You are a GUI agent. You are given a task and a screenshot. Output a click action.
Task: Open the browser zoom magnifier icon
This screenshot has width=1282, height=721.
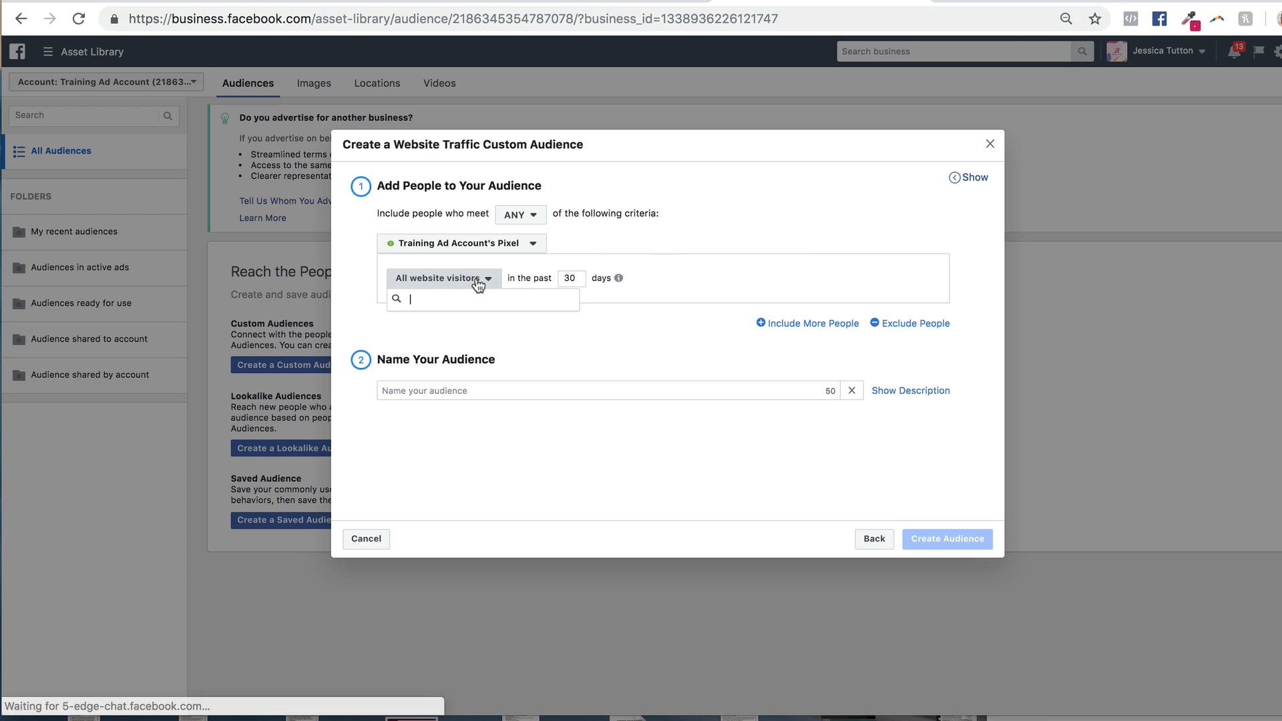pos(1066,19)
